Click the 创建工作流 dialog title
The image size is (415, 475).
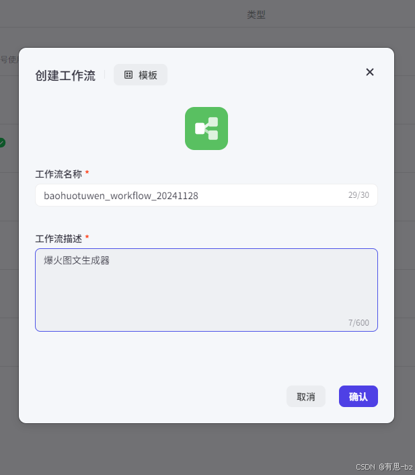65,75
